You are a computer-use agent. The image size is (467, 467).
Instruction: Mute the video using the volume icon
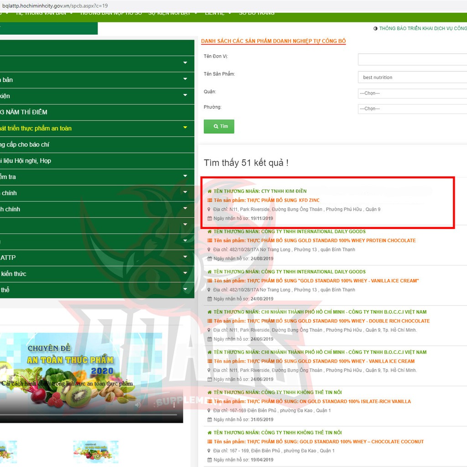click(138, 405)
